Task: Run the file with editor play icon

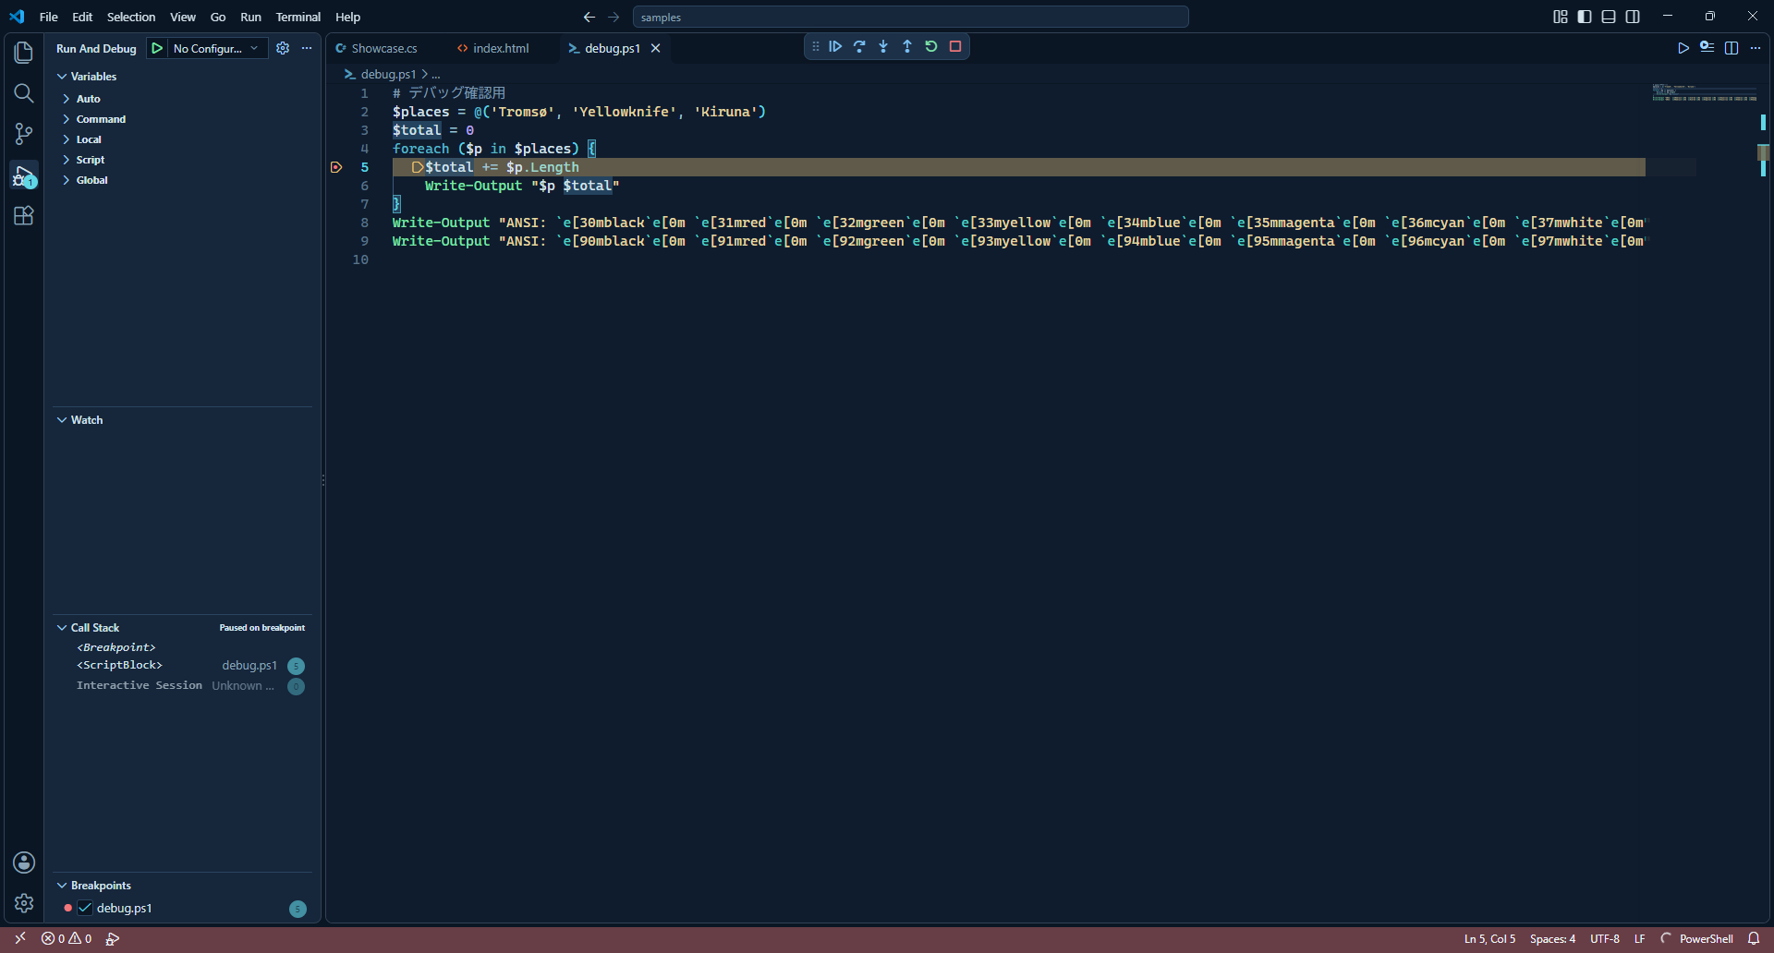Action: pos(1683,48)
